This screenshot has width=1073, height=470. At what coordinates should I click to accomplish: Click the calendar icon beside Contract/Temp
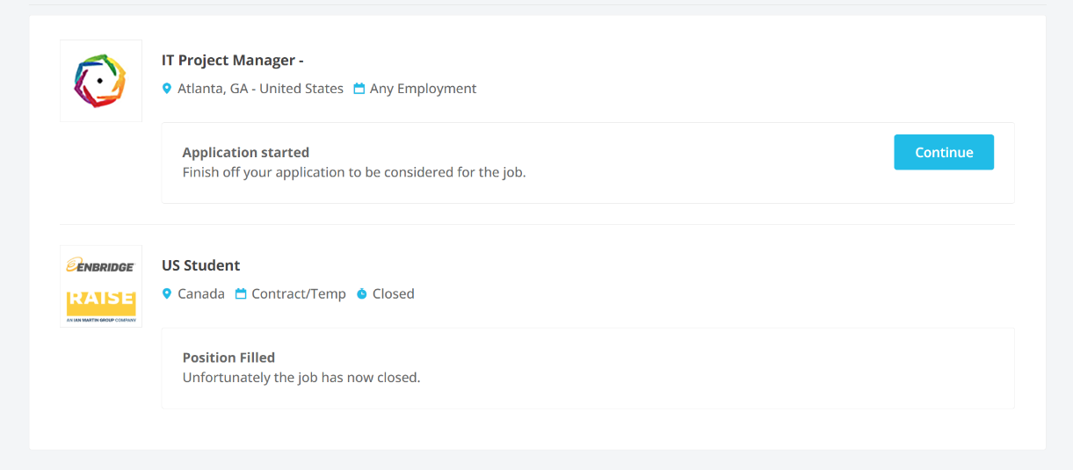pyautogui.click(x=241, y=294)
